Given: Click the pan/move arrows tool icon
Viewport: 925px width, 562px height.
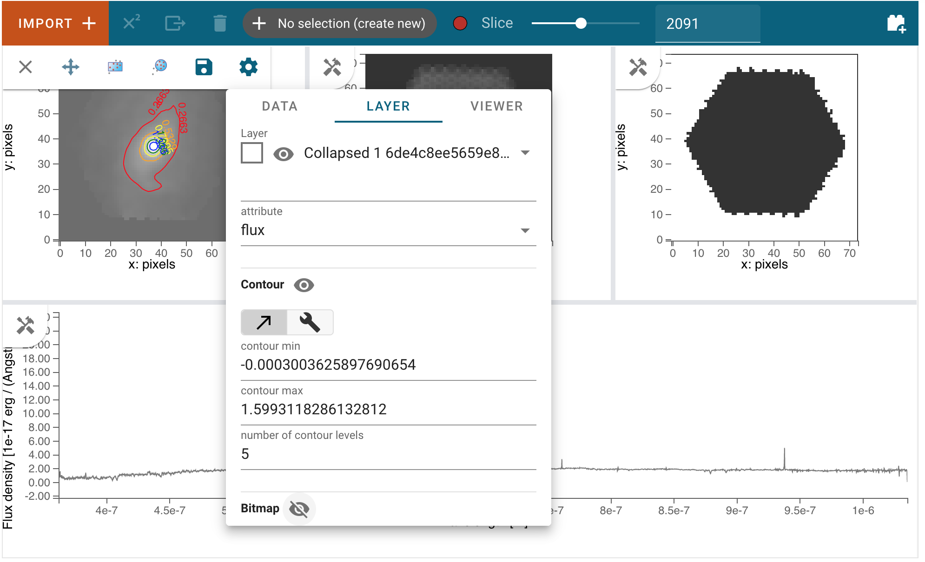Looking at the screenshot, I should [x=71, y=67].
